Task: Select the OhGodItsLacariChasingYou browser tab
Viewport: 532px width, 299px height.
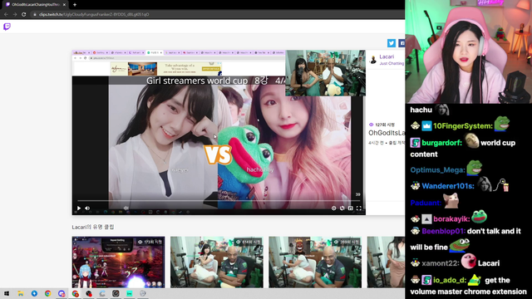Action: [35, 4]
